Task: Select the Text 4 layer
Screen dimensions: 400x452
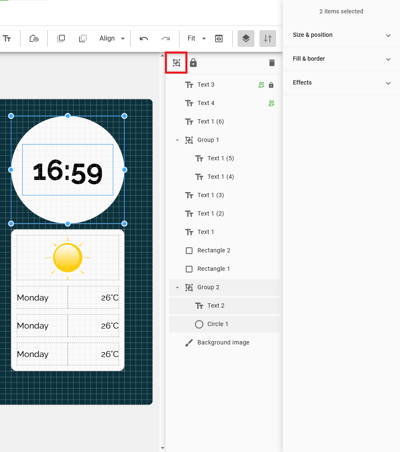Action: click(224, 103)
